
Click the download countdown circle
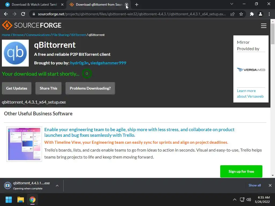(x=87, y=73)
